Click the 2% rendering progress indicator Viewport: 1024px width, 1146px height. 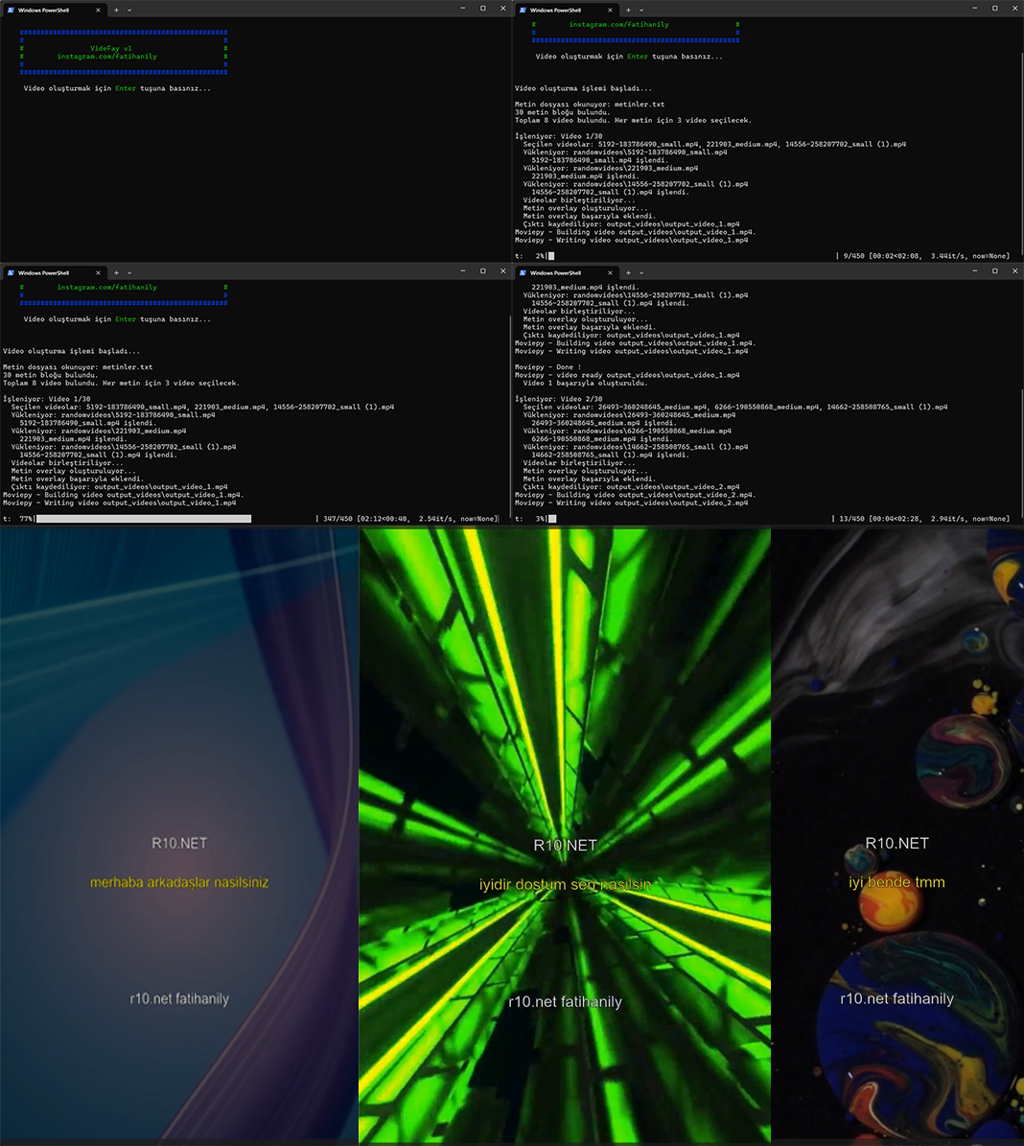551,256
